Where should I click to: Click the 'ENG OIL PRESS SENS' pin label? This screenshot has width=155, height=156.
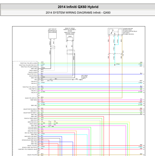coord(31,133)
